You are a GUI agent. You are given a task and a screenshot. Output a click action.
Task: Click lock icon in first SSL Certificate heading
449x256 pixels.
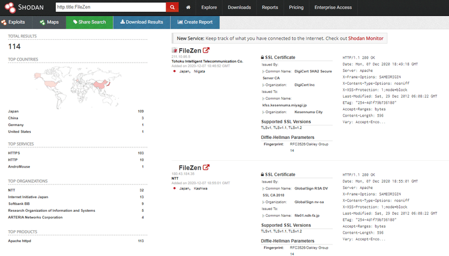tap(262, 58)
